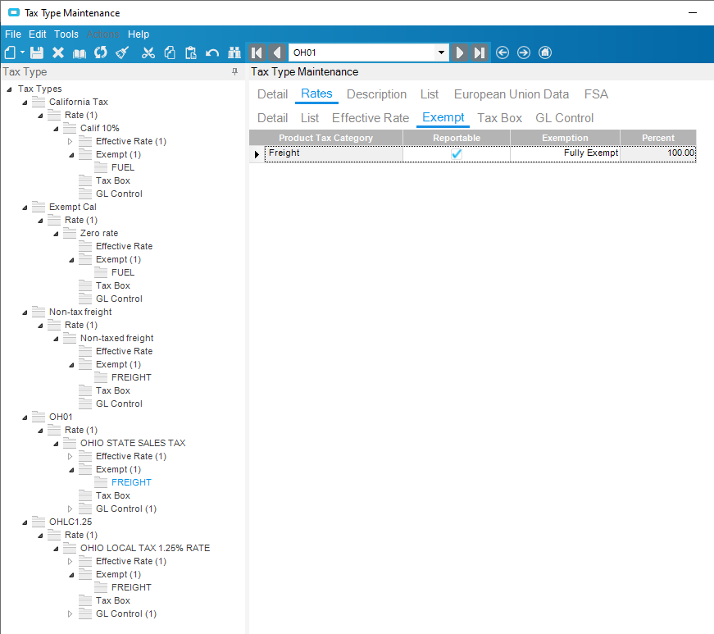The height and width of the screenshot is (634, 714).
Task: Click the Delete X toolbar icon
Action: point(58,52)
